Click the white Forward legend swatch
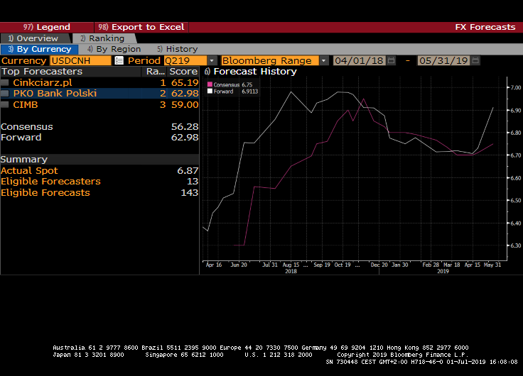This screenshot has height=376, width=523. click(210, 91)
